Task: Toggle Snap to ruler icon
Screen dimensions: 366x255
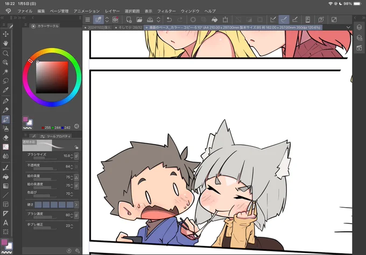Action: coord(273,20)
